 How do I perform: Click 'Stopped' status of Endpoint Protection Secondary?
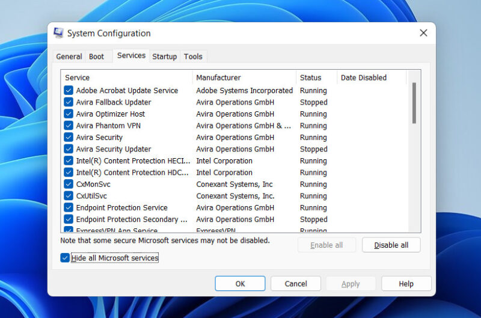313,219
